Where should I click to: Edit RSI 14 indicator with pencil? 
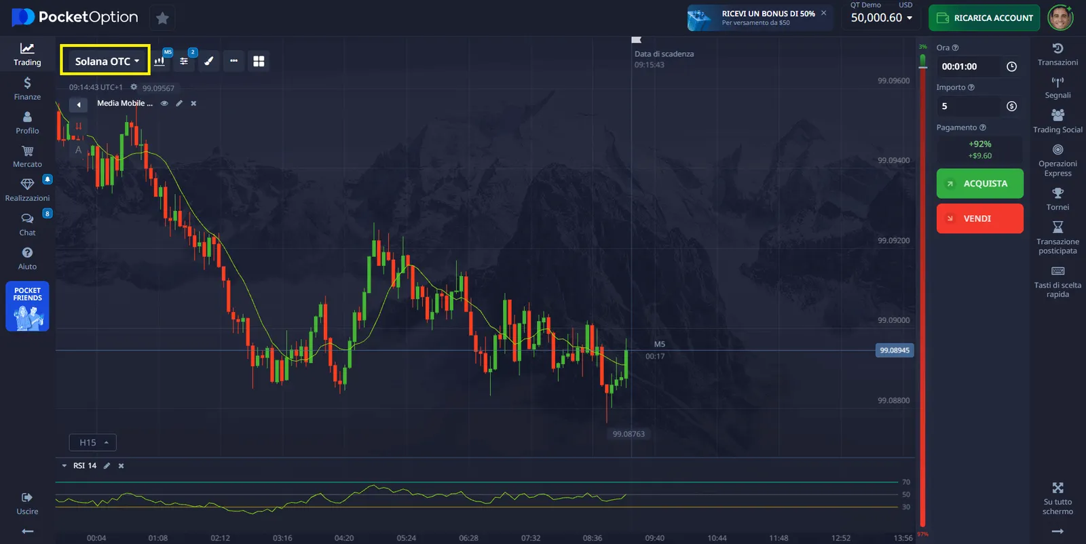pos(107,466)
